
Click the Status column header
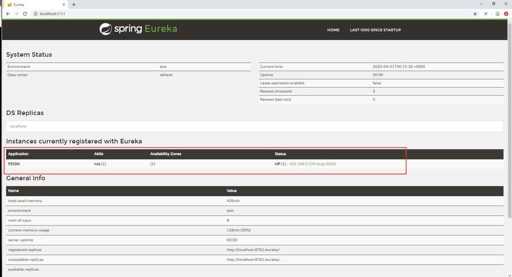pyautogui.click(x=280, y=154)
